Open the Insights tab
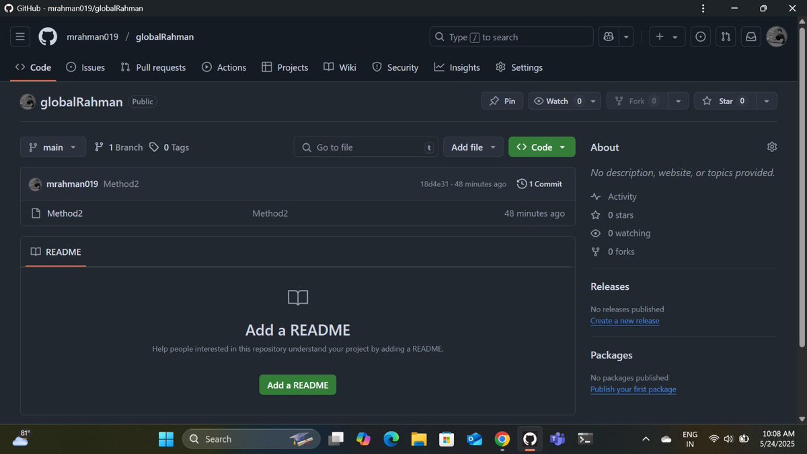This screenshot has width=807, height=454. click(x=457, y=67)
